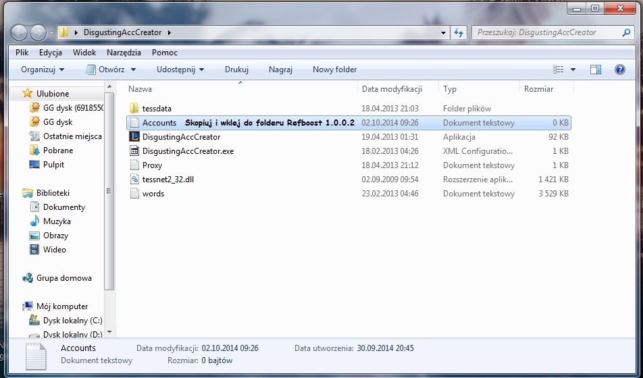Open the Plik menu

point(22,53)
